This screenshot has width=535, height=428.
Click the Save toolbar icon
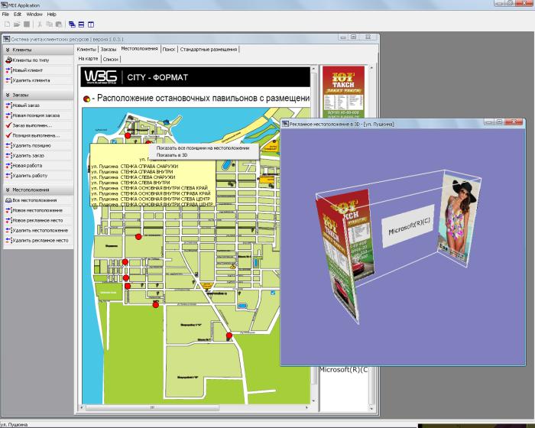pos(27,24)
